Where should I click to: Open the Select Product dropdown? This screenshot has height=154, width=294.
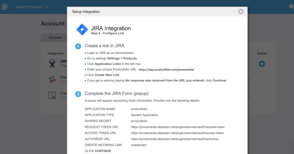point(32,7)
